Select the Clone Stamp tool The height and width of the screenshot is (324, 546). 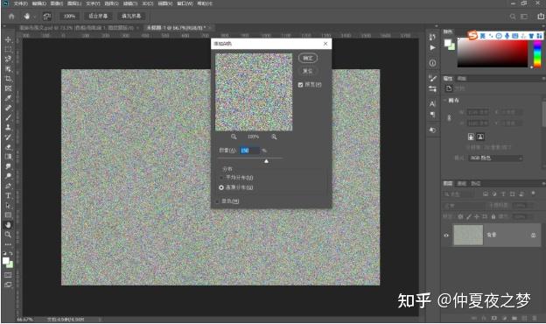pyautogui.click(x=8, y=128)
